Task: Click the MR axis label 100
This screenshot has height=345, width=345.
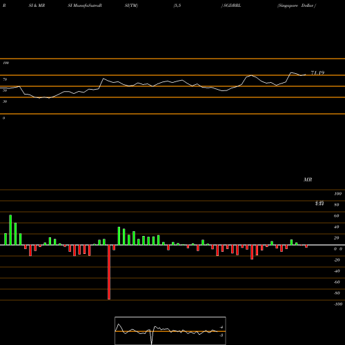Action: 337,194
